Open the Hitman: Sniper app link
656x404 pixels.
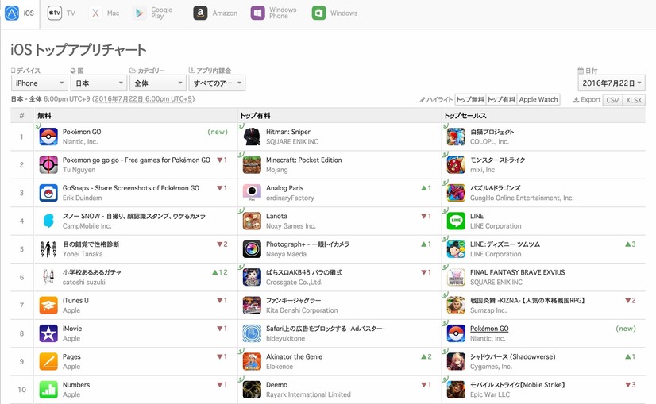(287, 132)
